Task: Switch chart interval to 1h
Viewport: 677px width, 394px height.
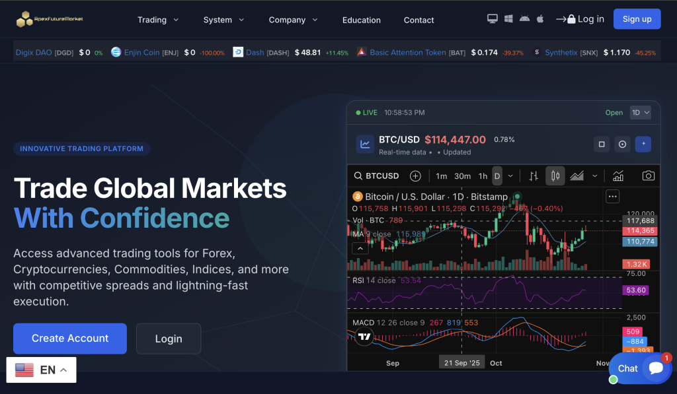Action: click(x=483, y=176)
